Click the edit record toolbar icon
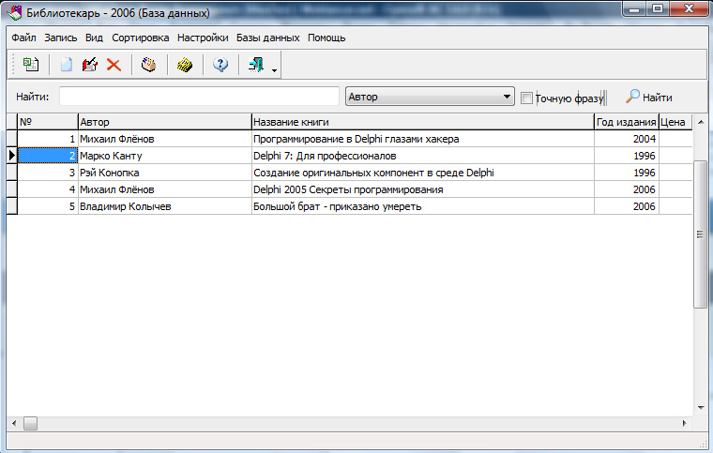713x453 pixels. tap(90, 65)
